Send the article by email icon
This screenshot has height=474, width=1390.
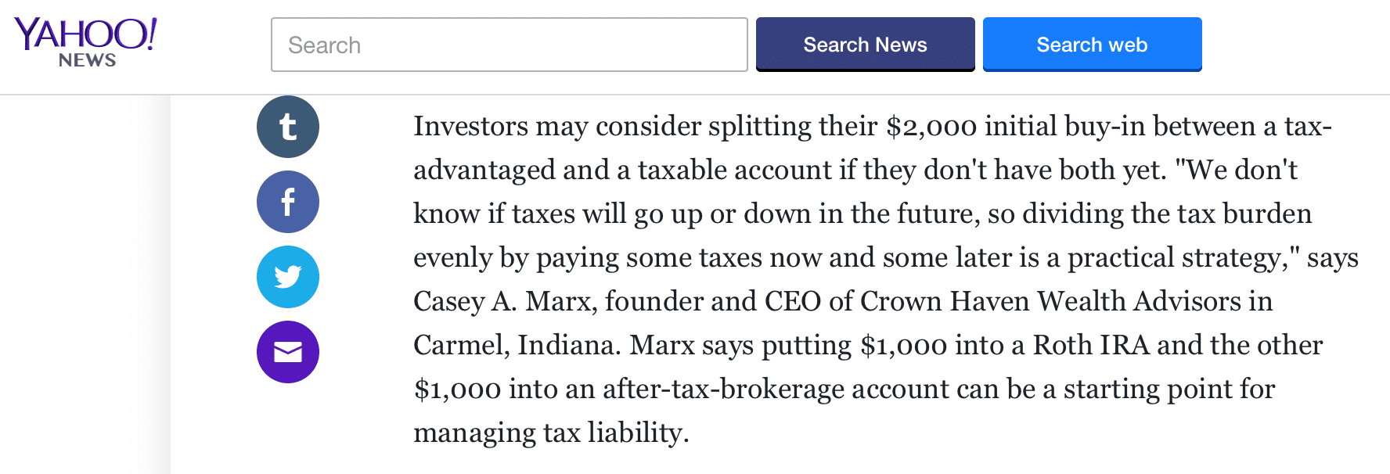coord(288,352)
